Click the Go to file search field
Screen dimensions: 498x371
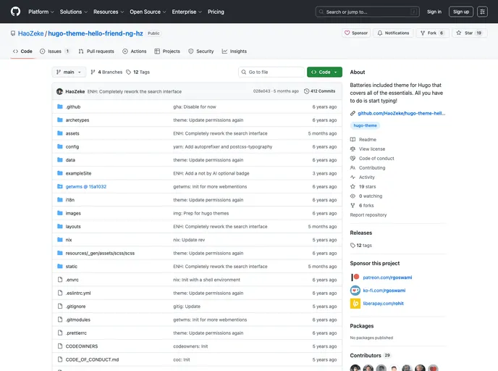272,72
